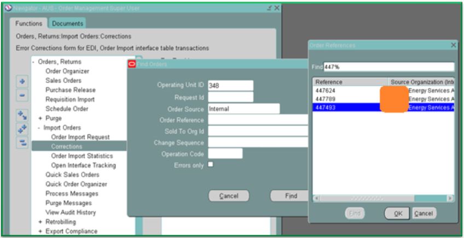
Task: Select Purge Messages tree item
Action: coord(68,203)
